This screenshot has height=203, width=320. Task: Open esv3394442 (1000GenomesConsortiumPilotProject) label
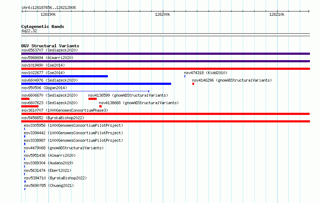pyautogui.click(x=73, y=133)
